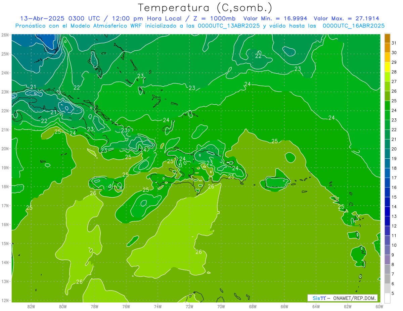
Task: Click the colorbar label "5"
Action: pyautogui.click(x=393, y=293)
